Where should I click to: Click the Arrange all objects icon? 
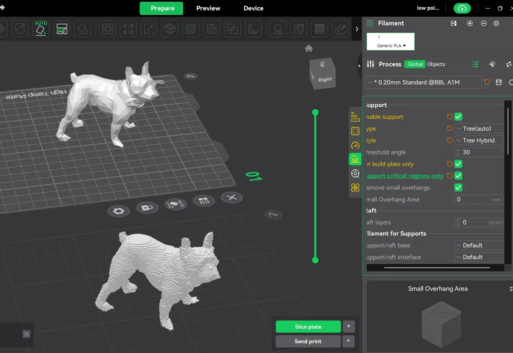(x=62, y=29)
